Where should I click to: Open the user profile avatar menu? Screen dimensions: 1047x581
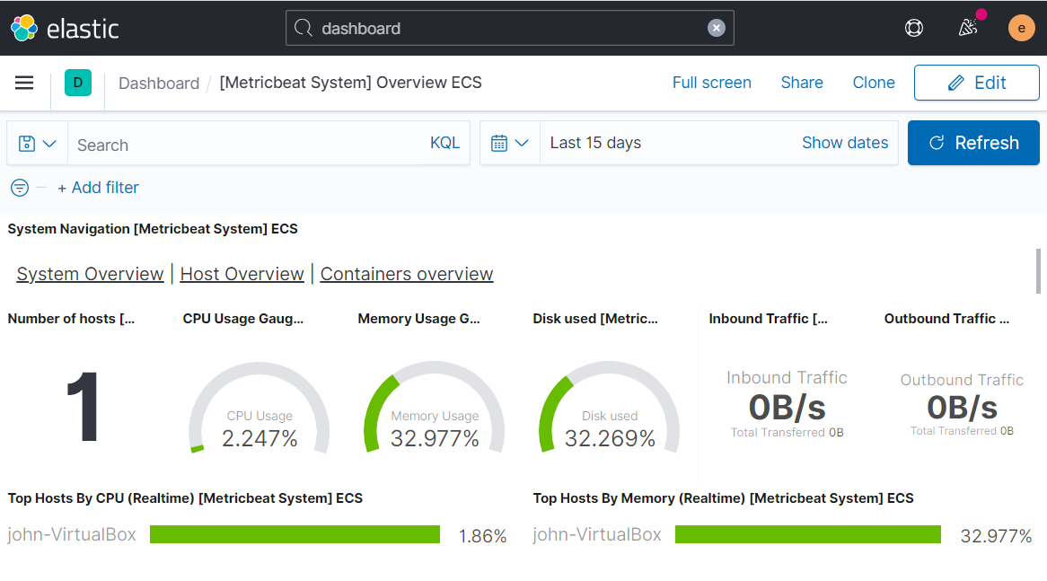pyautogui.click(x=1021, y=28)
